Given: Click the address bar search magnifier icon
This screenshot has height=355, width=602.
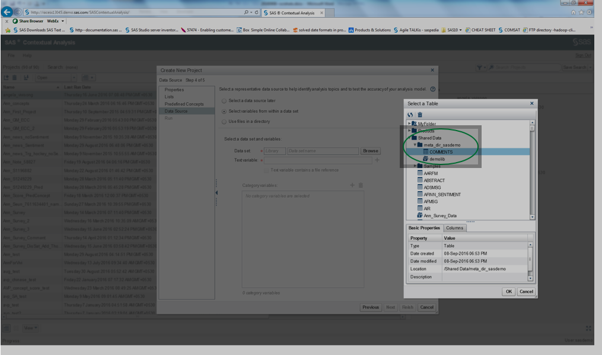Looking at the screenshot, I should (x=246, y=12).
